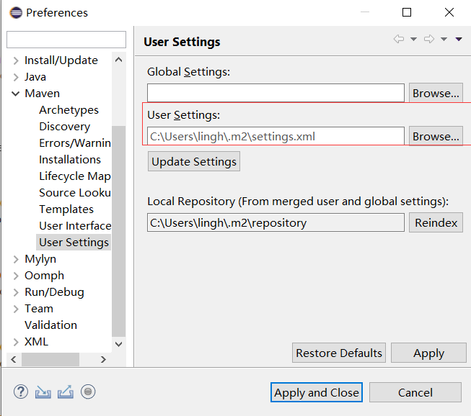This screenshot has height=416, width=471.
Task: Collapse the Maven tree node
Action: tap(16, 94)
